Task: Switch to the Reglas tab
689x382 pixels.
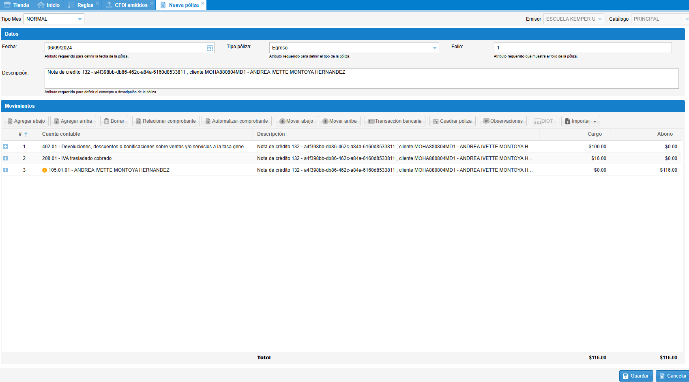Action: 82,5
